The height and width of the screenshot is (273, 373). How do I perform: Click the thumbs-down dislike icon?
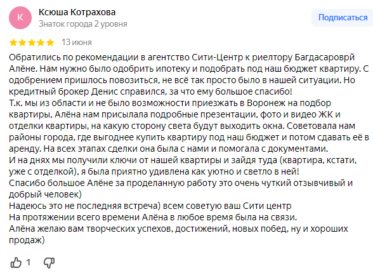click(x=49, y=263)
